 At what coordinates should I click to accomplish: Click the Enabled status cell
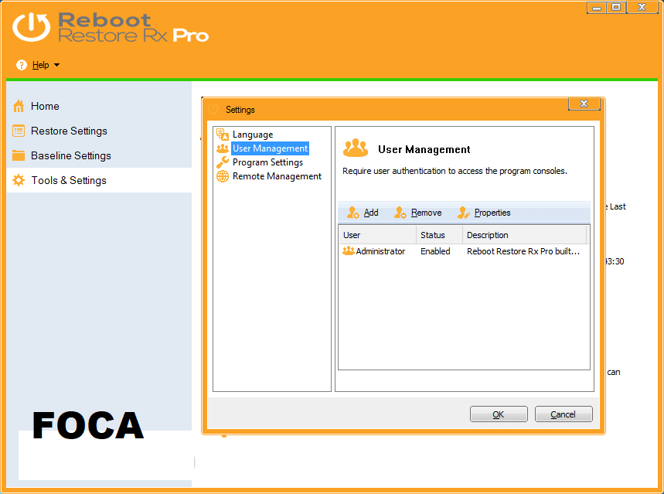435,251
